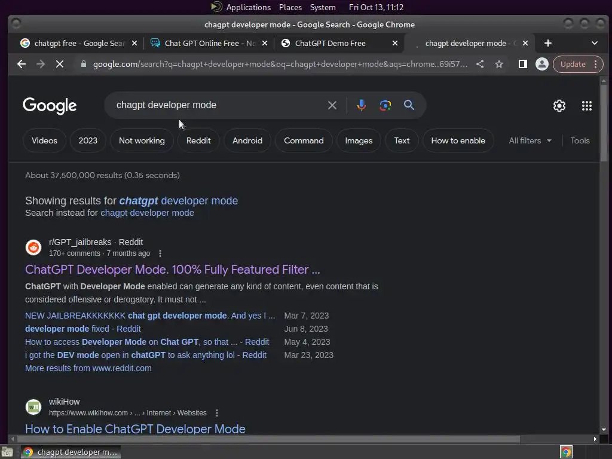
Task: Click the horizontal scrollbar at bottom
Action: [267, 439]
